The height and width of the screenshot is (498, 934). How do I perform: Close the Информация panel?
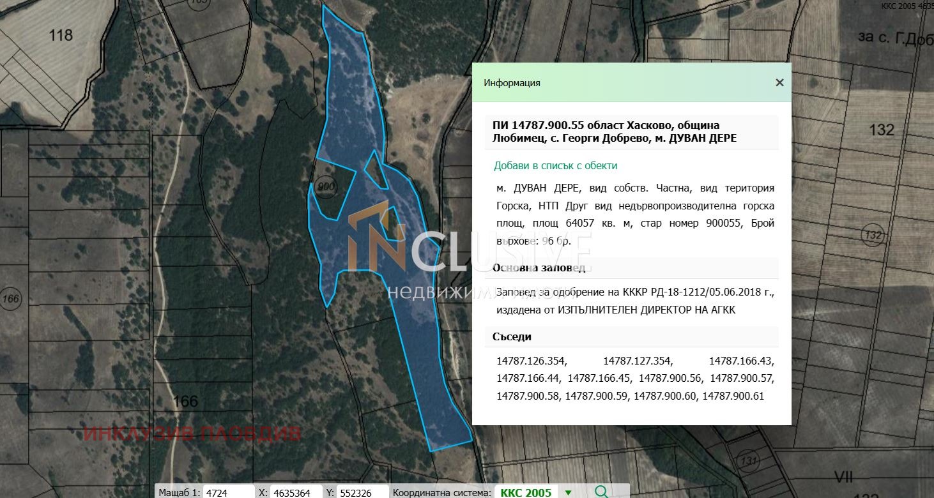[779, 82]
